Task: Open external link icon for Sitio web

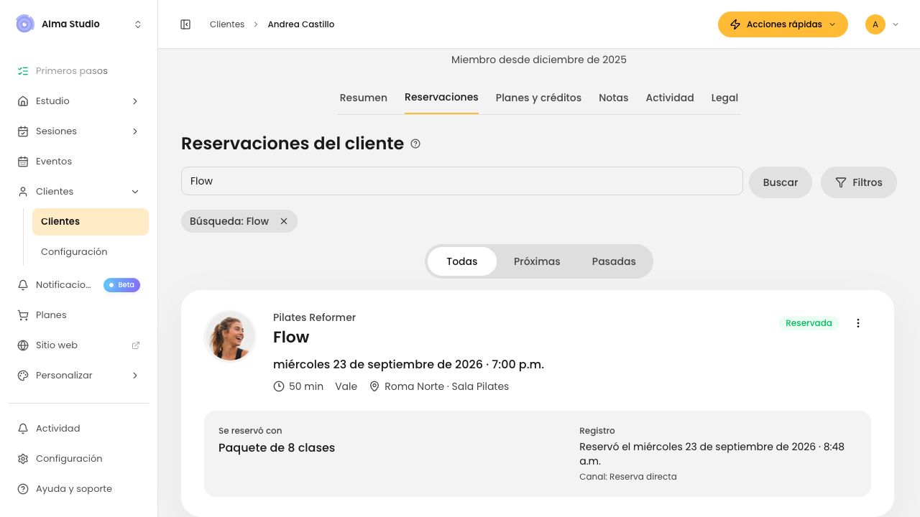Action: (x=136, y=345)
